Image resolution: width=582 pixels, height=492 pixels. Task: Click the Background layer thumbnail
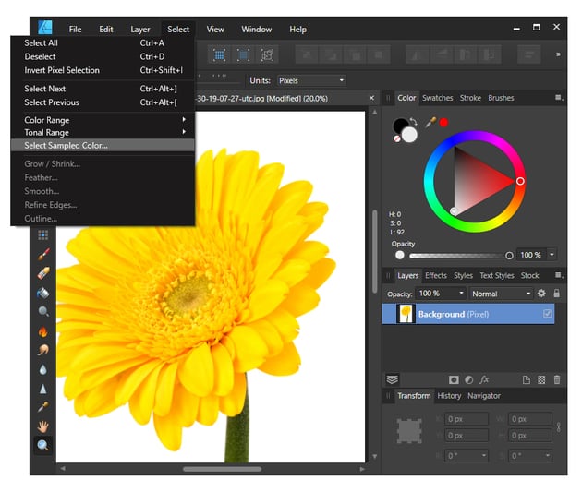[x=406, y=314]
